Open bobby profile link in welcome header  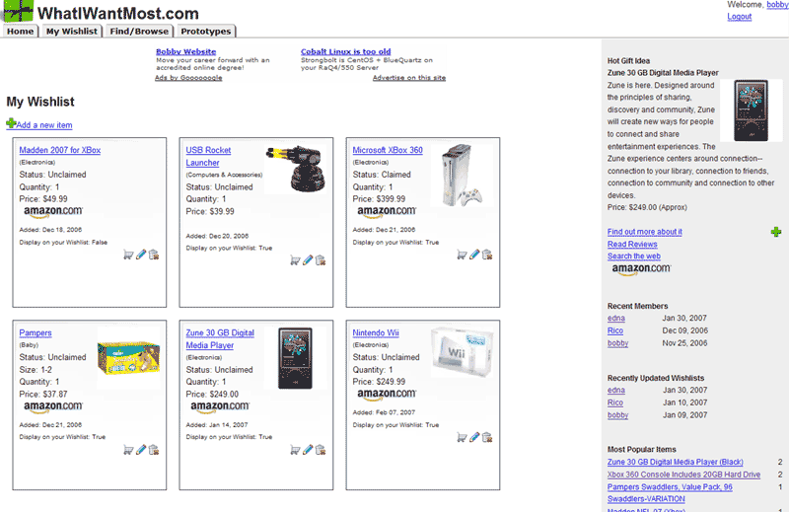click(x=777, y=5)
